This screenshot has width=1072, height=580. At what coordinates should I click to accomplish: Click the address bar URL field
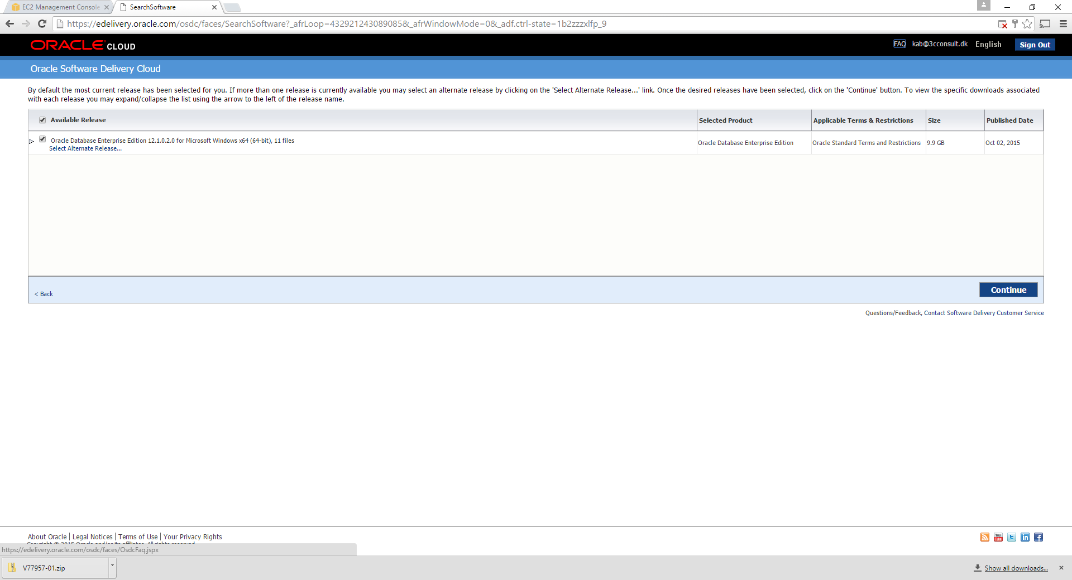click(525, 23)
